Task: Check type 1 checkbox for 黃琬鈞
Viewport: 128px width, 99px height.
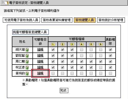Action: coord(53,73)
